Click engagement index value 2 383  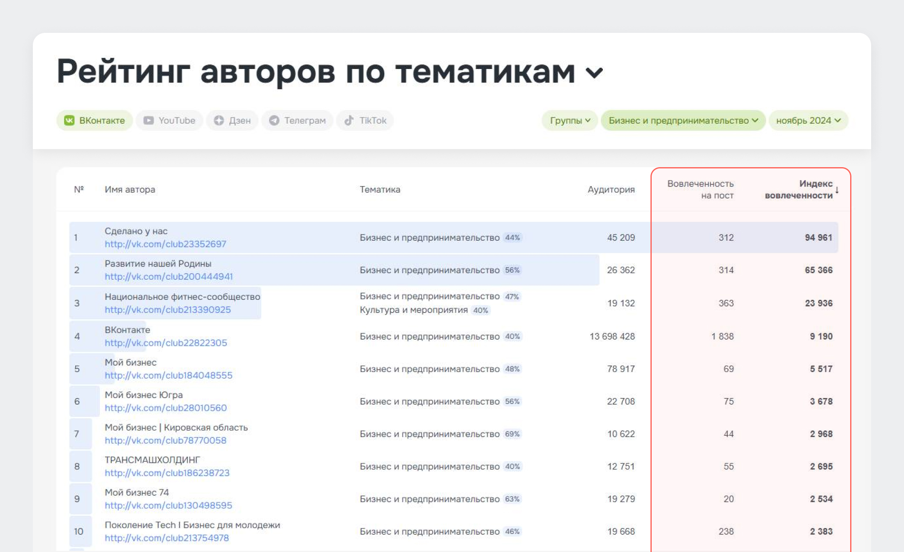pos(821,531)
